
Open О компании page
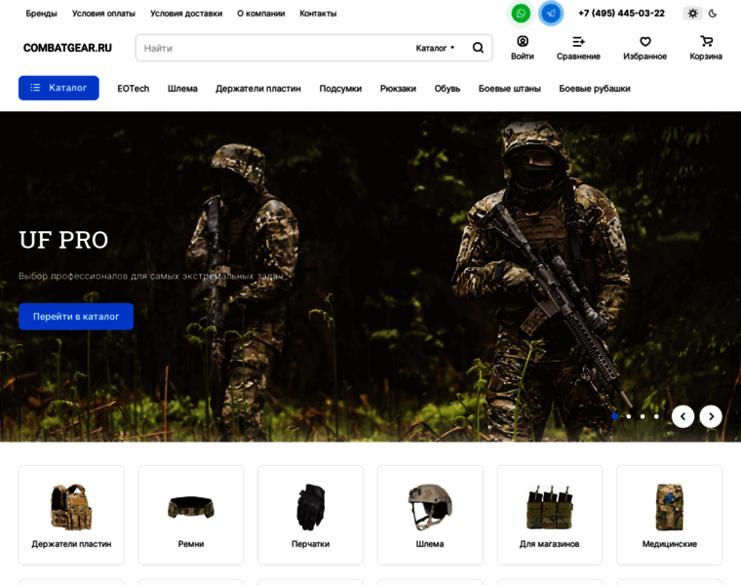[x=261, y=14]
